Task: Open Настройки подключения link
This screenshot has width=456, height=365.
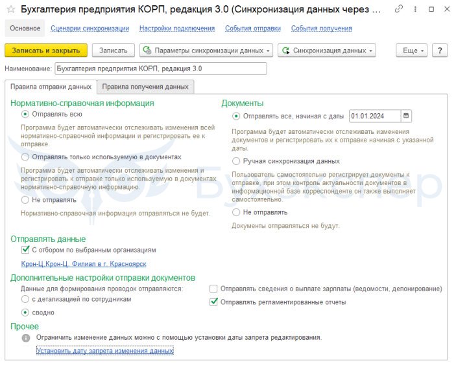Action: pyautogui.click(x=177, y=28)
